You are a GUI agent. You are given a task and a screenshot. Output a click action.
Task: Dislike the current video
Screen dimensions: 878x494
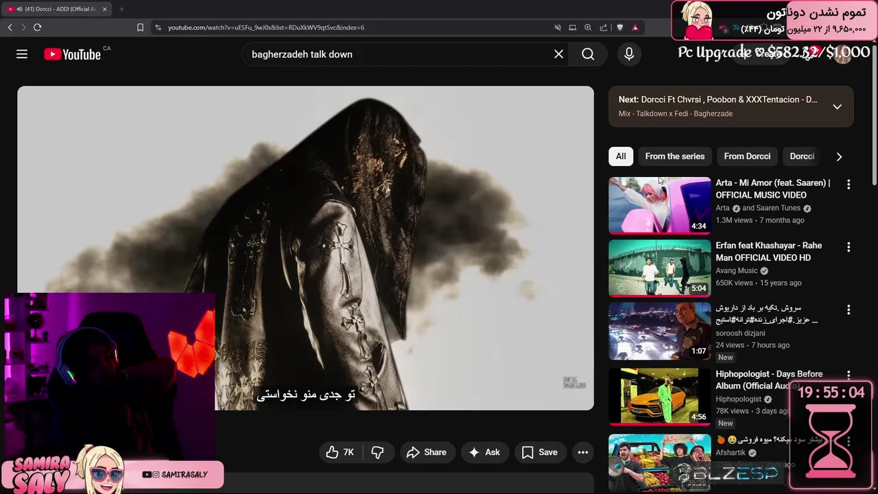pos(377,452)
